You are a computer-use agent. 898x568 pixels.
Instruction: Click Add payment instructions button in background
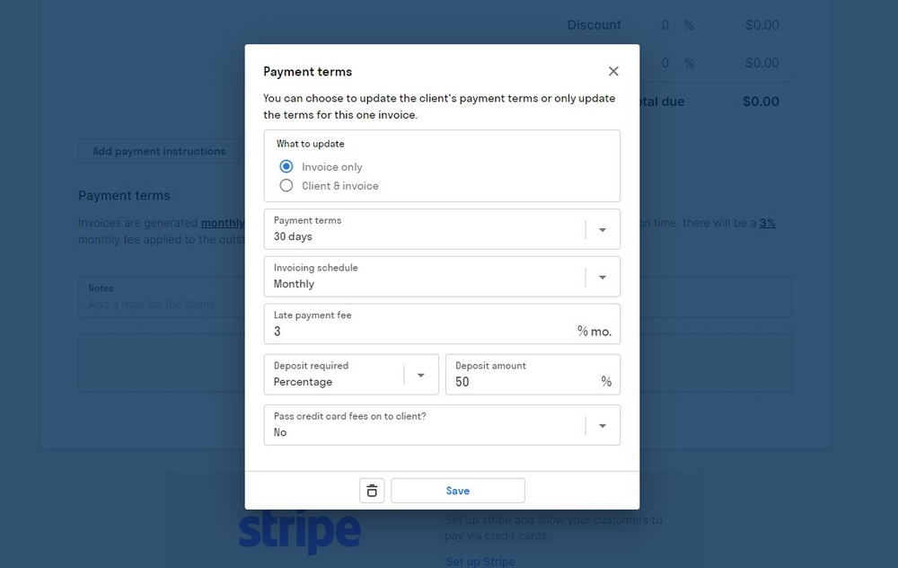tap(159, 151)
